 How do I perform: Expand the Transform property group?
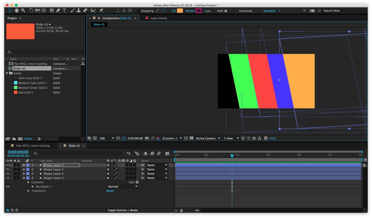pos(28,191)
